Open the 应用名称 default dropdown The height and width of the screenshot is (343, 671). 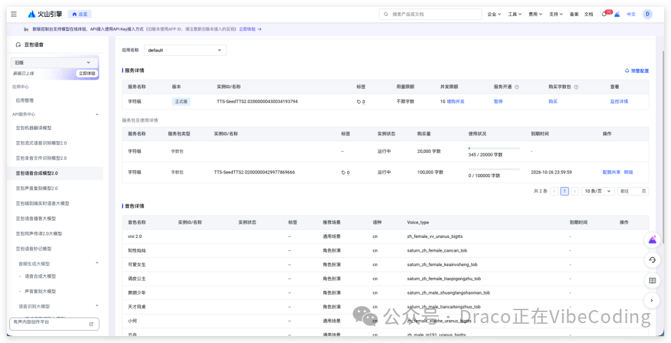pos(185,50)
